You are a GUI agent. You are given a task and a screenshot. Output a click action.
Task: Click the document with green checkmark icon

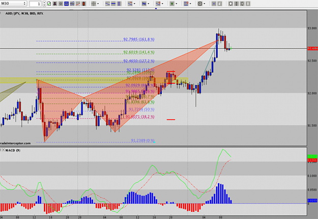(x=49, y=4)
